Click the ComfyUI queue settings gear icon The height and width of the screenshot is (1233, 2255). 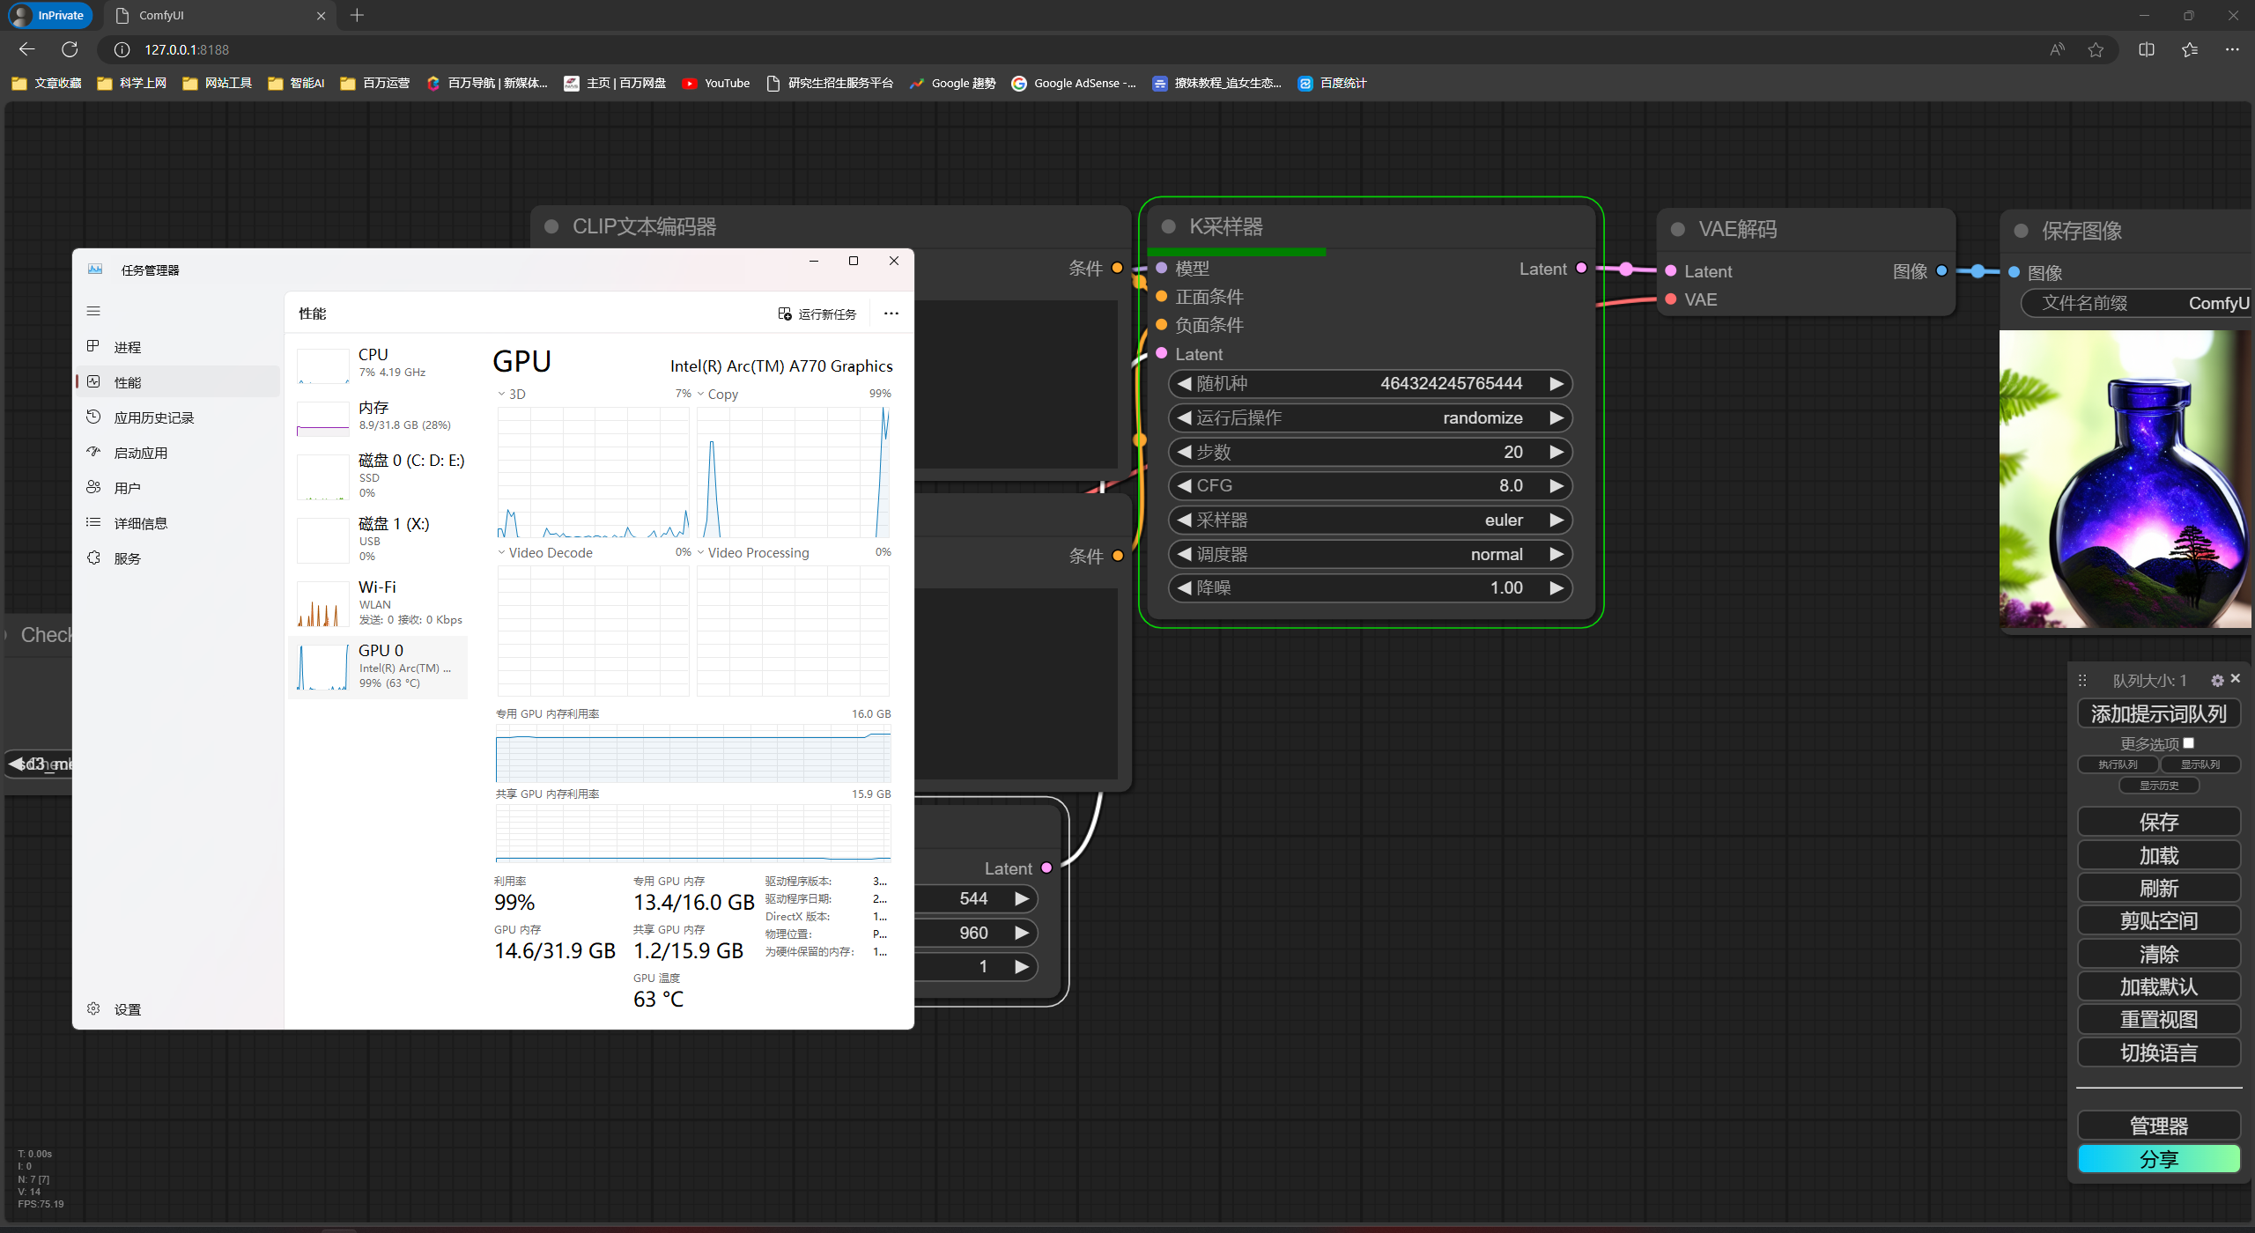pyautogui.click(x=2217, y=681)
